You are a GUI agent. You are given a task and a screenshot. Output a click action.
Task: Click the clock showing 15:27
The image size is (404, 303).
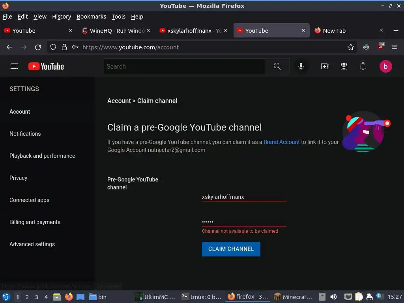pos(395,297)
